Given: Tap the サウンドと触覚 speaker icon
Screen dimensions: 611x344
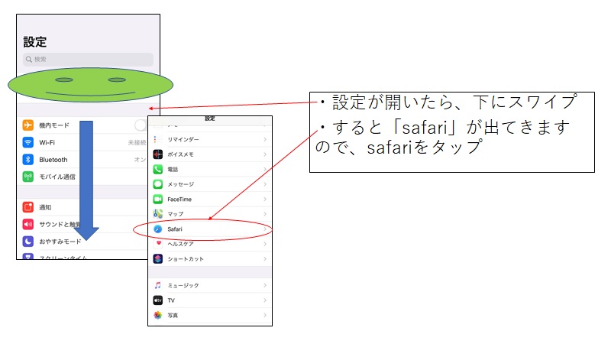Looking at the screenshot, I should 28,224.
